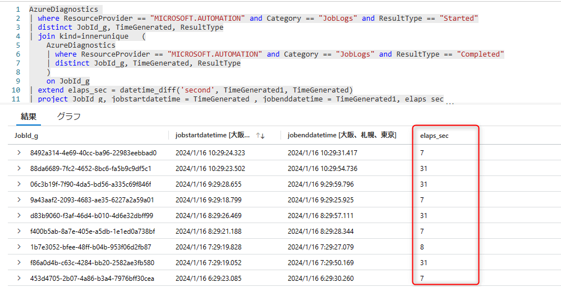Click elaps_sec value 7 in 10:29:24.323 row

(422, 153)
